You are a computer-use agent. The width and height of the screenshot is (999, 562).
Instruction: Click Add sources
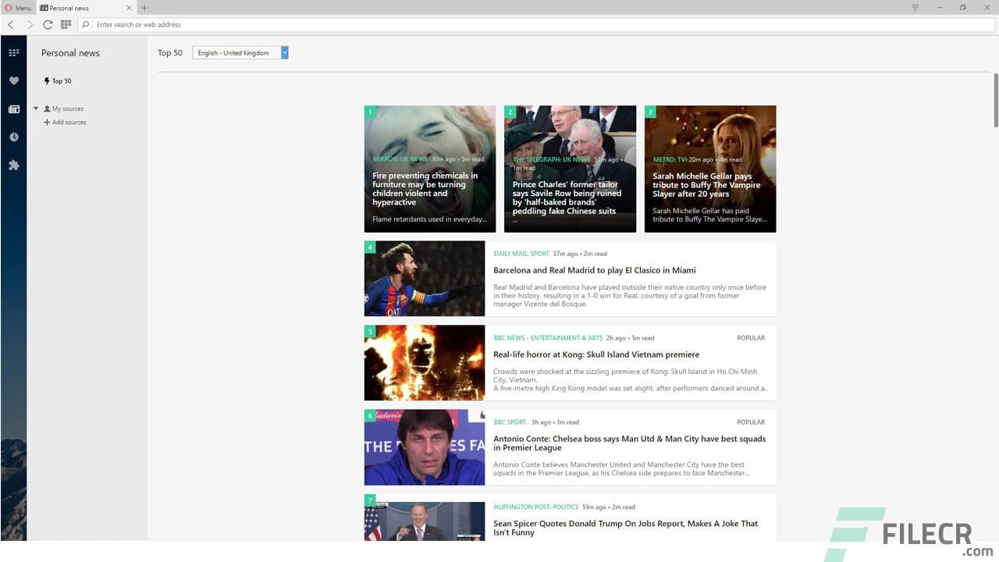click(x=67, y=123)
